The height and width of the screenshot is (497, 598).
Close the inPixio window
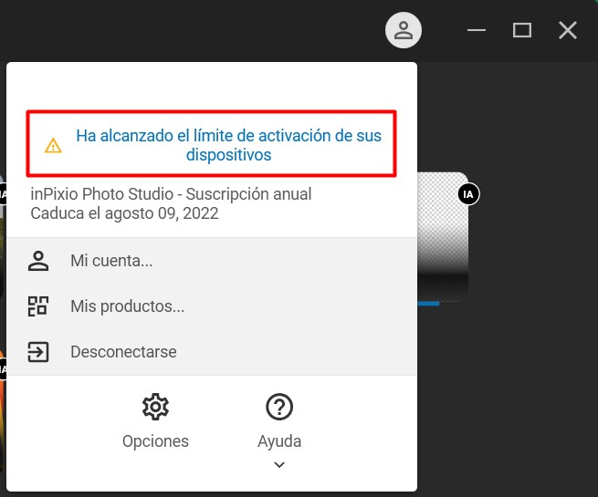(568, 30)
